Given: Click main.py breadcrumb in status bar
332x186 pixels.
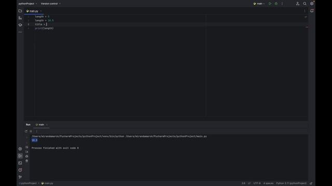Looking at the screenshot, I should 47,183.
